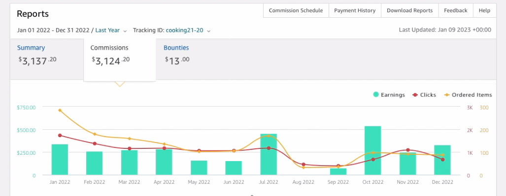Toggle the Earnings legend circle icon
This screenshot has height=196, width=506.
[x=376, y=95]
